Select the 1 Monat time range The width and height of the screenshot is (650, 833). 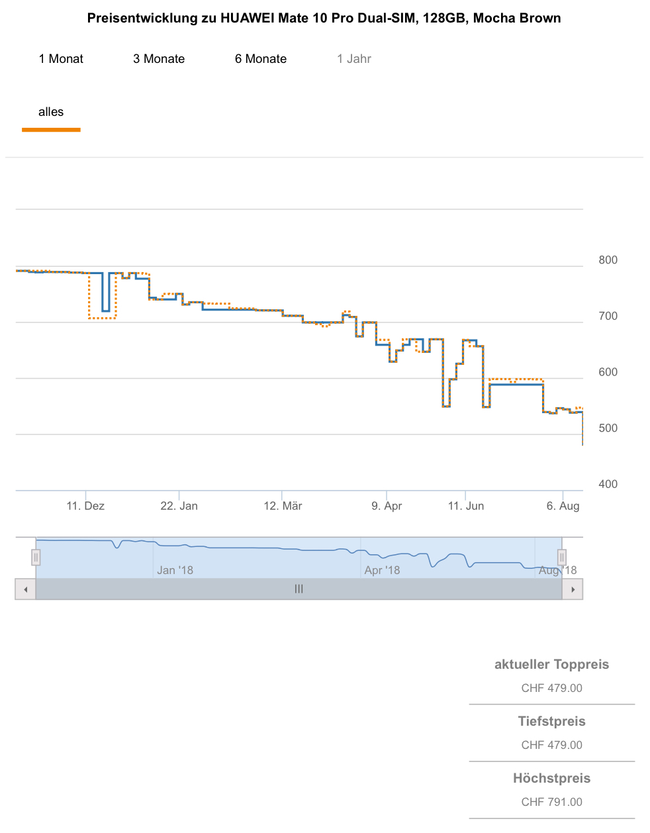tap(61, 59)
